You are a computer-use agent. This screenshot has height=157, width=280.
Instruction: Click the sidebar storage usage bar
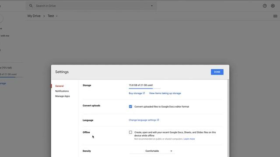pyautogui.click(x=11, y=77)
